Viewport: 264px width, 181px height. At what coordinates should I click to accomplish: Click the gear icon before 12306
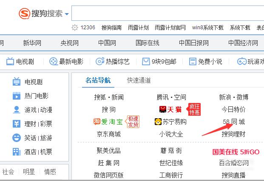75,28
